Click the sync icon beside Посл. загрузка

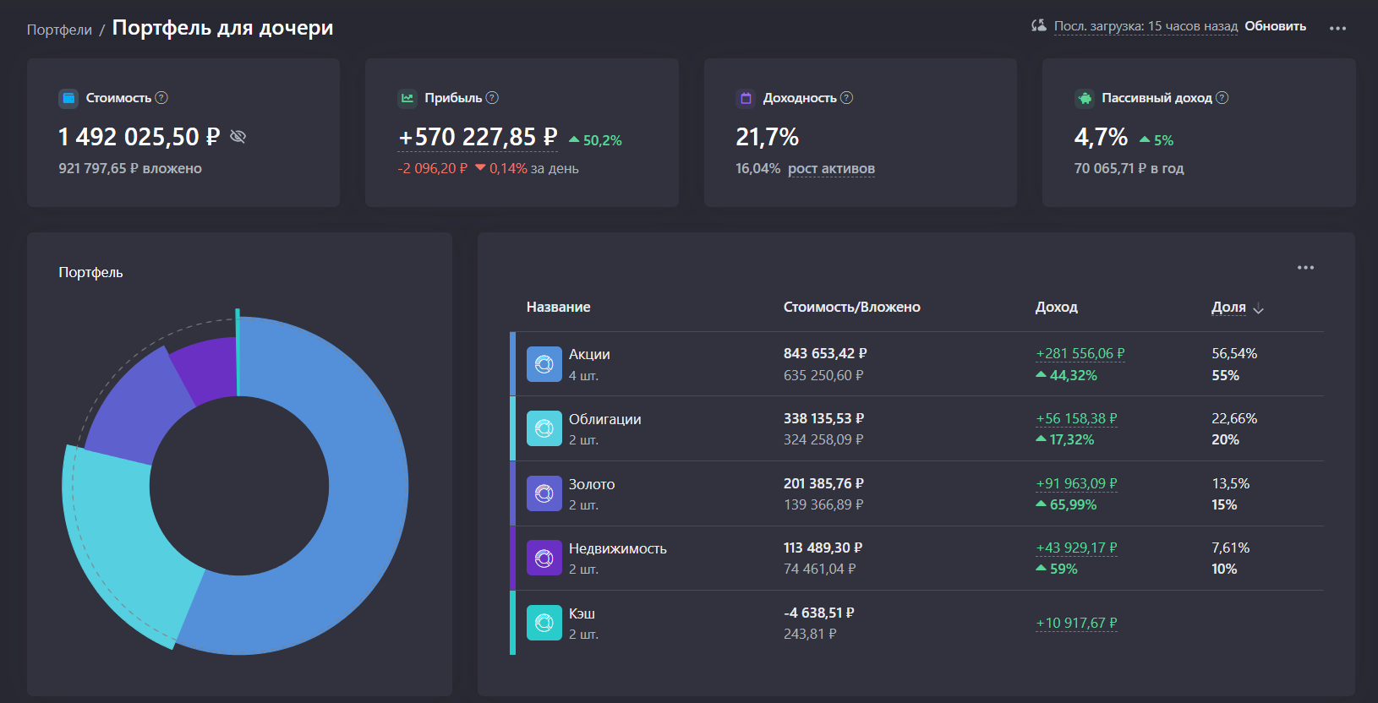coord(1038,26)
